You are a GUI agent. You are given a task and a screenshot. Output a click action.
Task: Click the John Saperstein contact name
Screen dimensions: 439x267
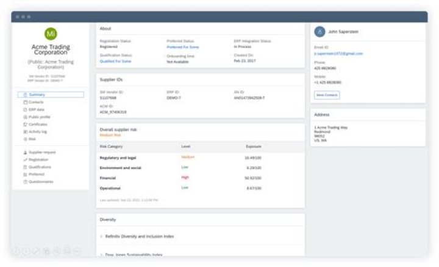pyautogui.click(x=343, y=32)
